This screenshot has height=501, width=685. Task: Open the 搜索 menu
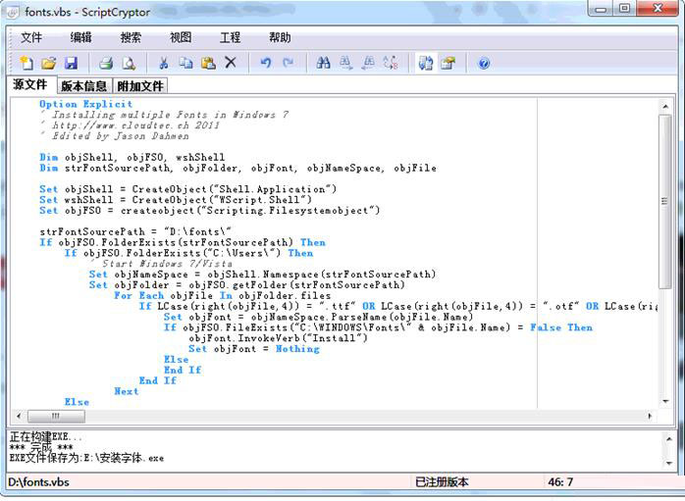click(131, 37)
